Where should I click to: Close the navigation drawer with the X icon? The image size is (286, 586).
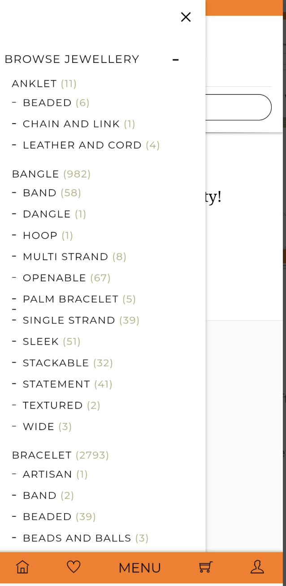click(186, 17)
